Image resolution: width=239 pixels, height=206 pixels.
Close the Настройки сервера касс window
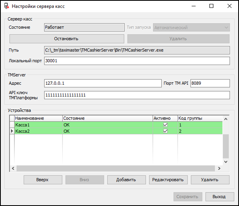[229, 6]
